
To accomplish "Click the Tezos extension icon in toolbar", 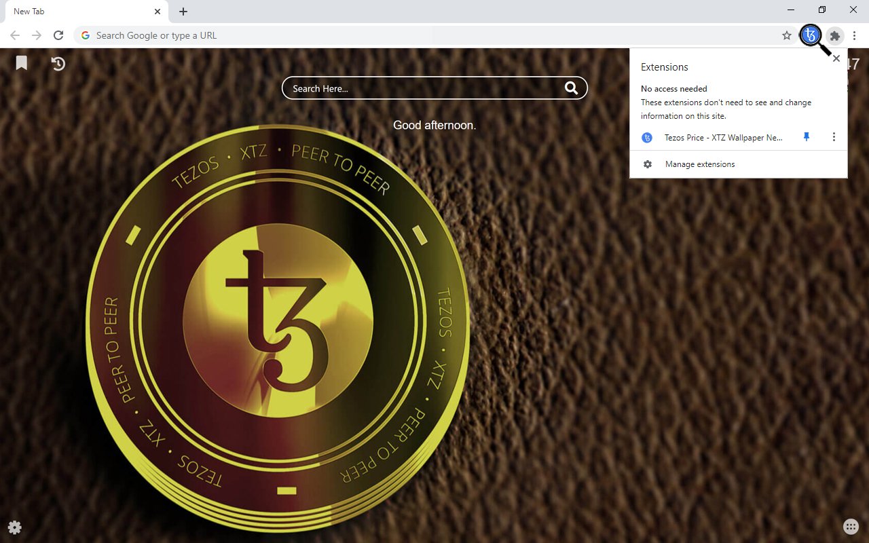I will (x=810, y=35).
